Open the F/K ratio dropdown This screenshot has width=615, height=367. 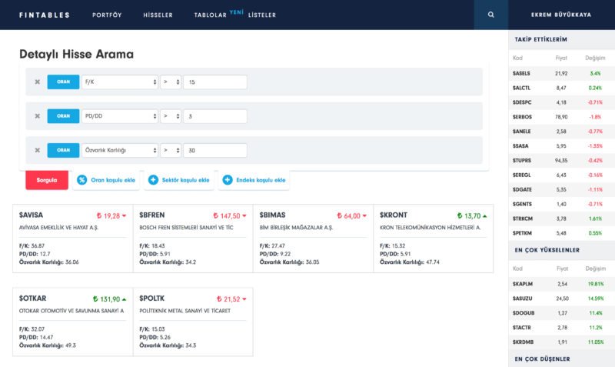[119, 82]
